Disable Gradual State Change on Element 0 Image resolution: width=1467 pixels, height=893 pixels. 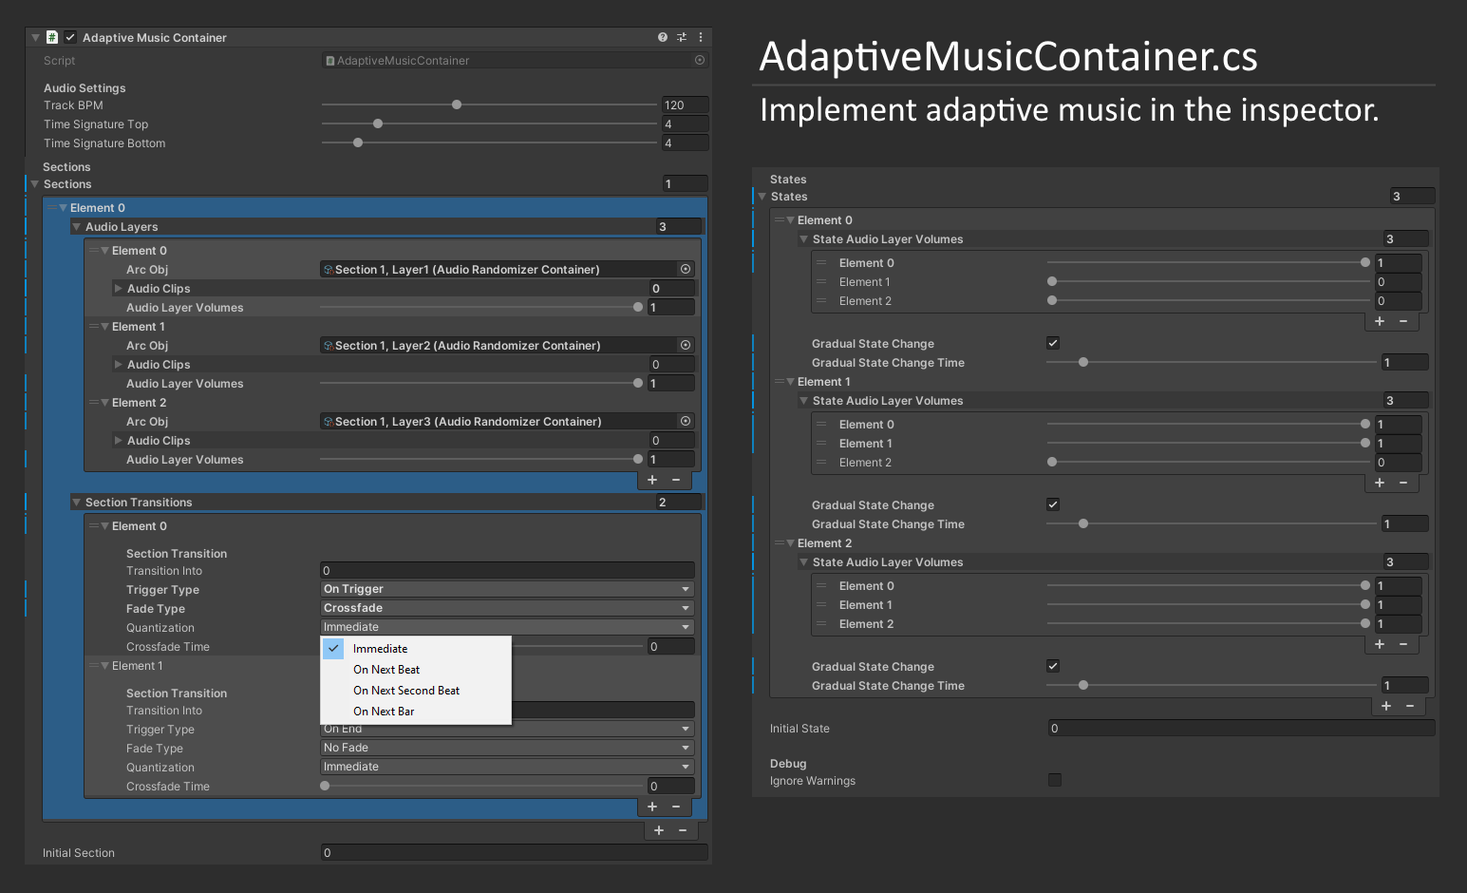coord(1052,343)
